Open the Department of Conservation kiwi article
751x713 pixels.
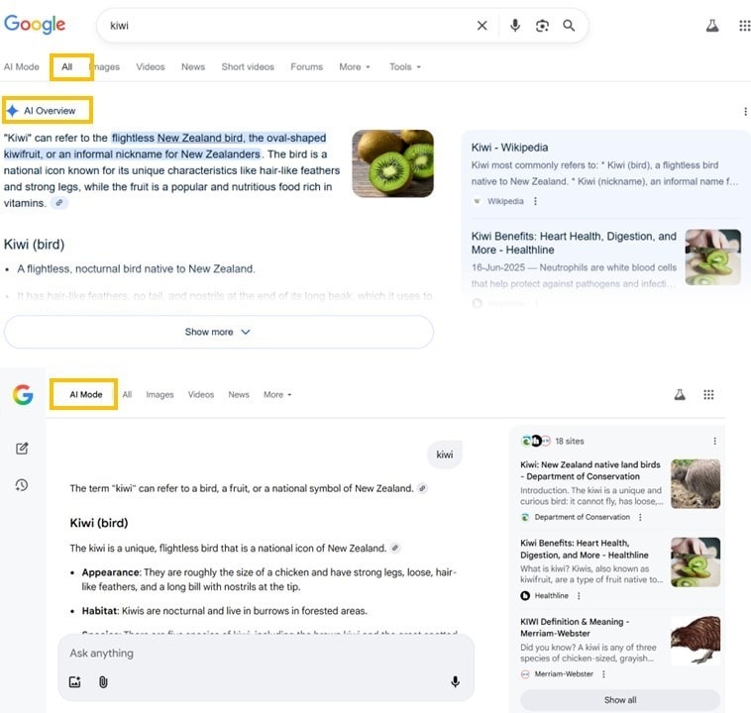[590, 470]
